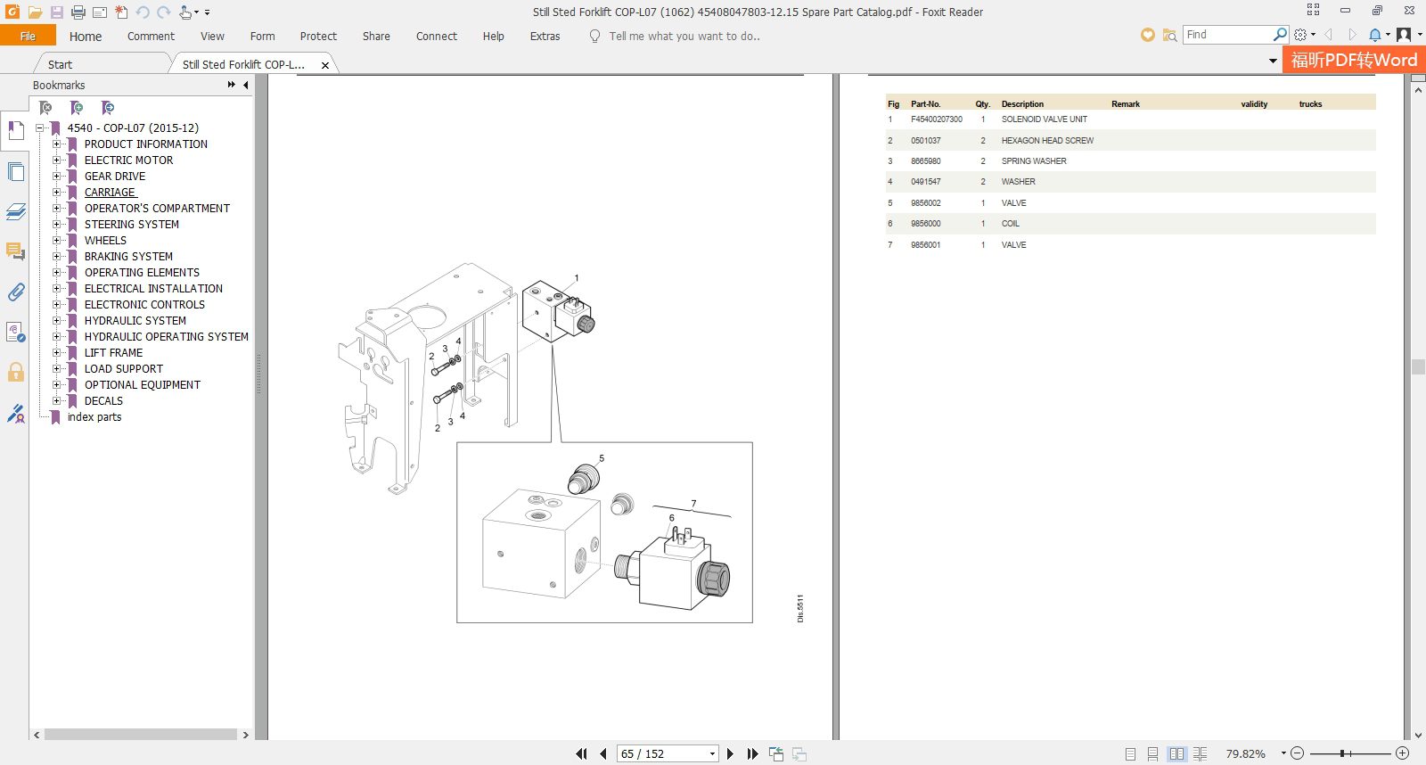Collapse the Bookmarks panel with left arrow
This screenshot has width=1426, height=765.
coord(245,85)
